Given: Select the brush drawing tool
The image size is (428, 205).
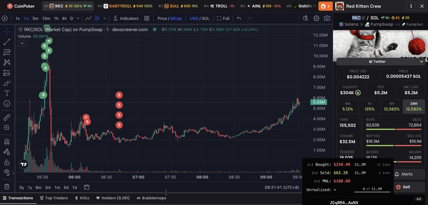Looking at the screenshot, I should click(7, 83).
